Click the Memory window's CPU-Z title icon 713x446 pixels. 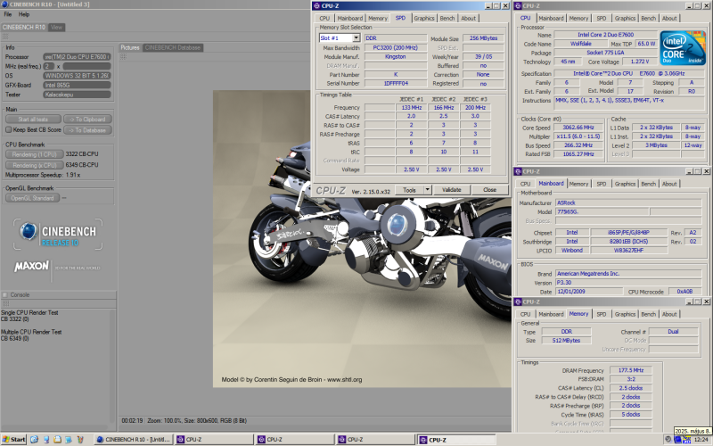(x=518, y=301)
